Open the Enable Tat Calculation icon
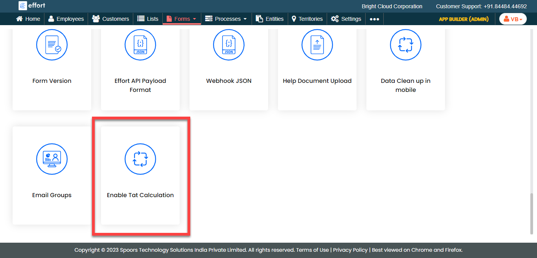 click(140, 159)
